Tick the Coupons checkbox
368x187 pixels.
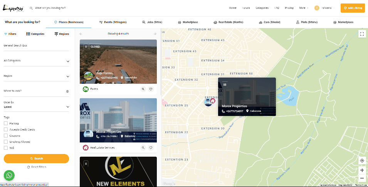click(x=6, y=136)
